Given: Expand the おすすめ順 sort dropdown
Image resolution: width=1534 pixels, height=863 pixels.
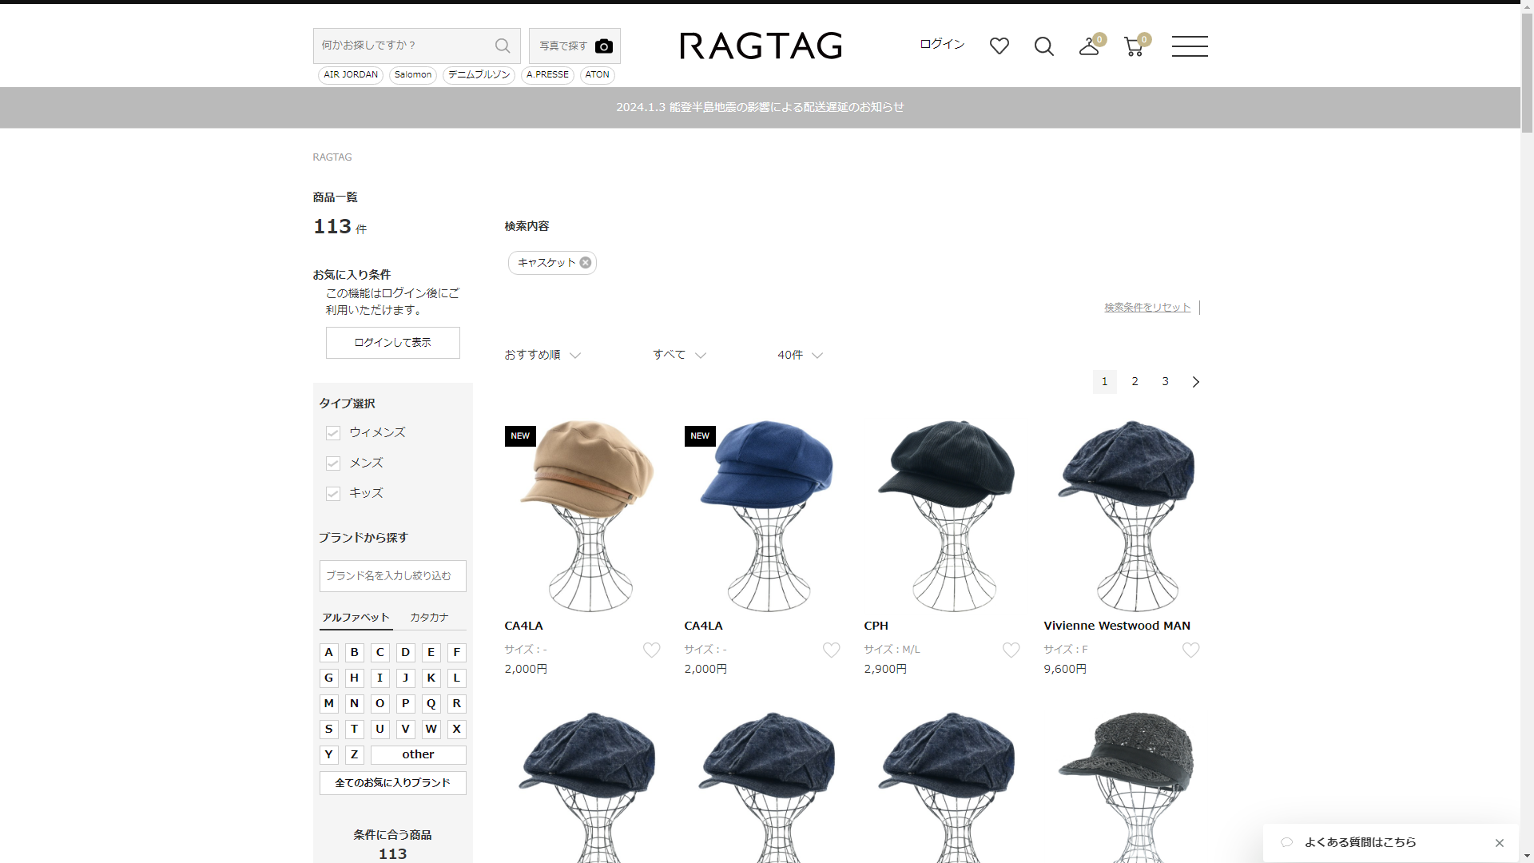Looking at the screenshot, I should 542,355.
